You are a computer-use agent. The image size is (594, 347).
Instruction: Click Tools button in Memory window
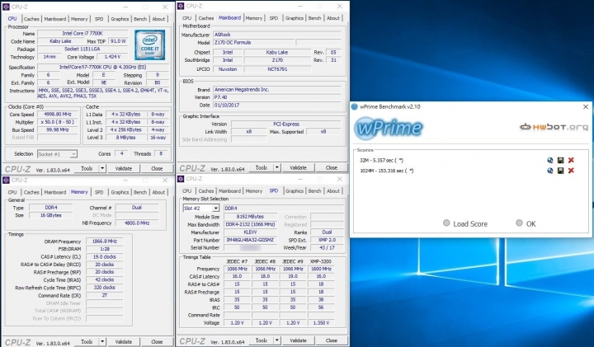pyautogui.click(x=87, y=342)
